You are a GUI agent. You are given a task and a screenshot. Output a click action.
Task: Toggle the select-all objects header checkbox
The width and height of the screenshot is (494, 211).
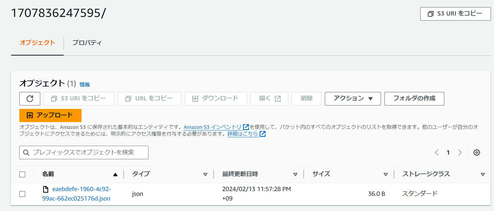coord(22,174)
